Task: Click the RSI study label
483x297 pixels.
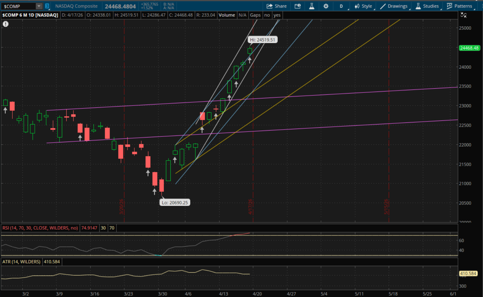Action: [40, 228]
